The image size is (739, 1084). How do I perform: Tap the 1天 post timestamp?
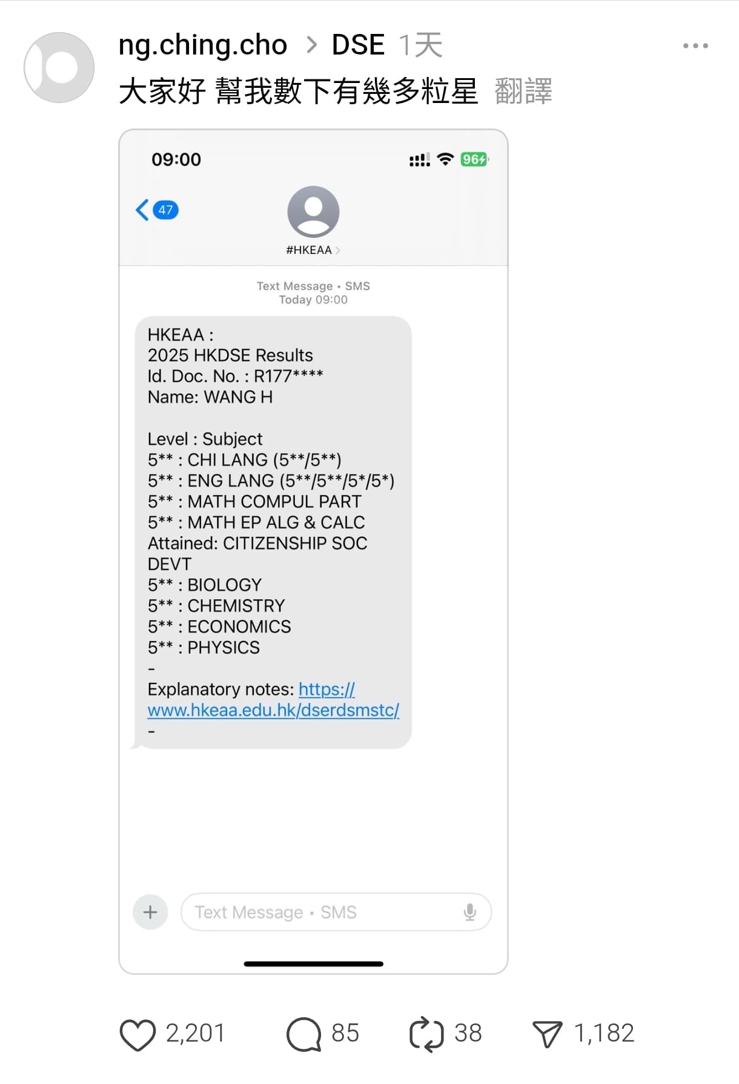(x=420, y=45)
